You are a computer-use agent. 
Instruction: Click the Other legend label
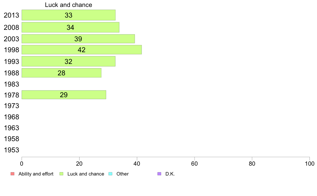pyautogui.click(x=122, y=174)
